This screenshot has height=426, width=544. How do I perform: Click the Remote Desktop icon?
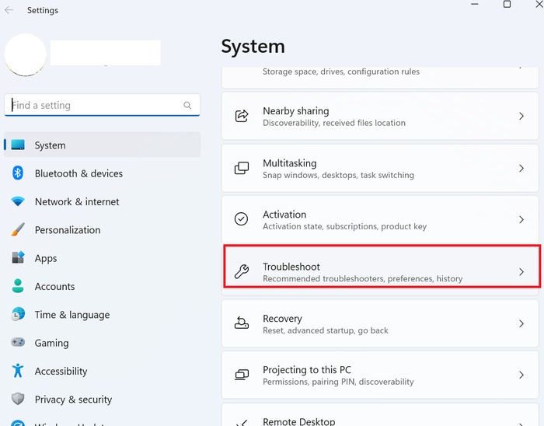click(x=242, y=423)
